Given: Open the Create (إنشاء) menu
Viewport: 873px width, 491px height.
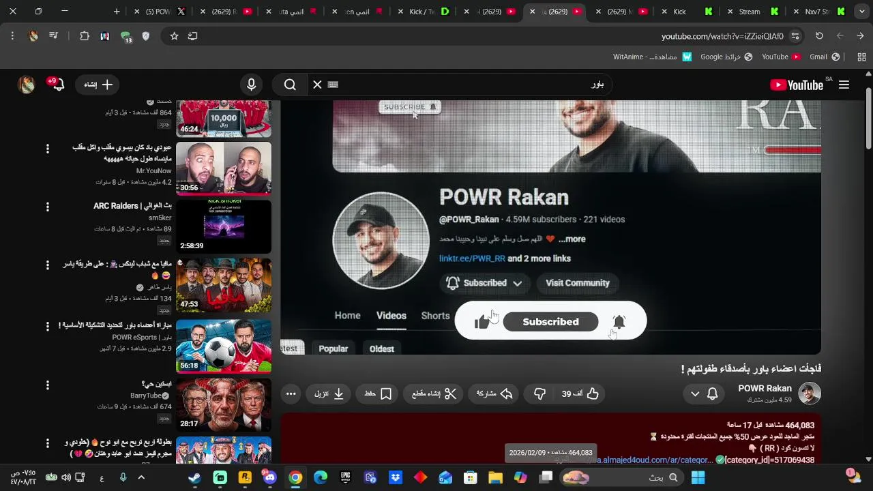Looking at the screenshot, I should point(98,85).
